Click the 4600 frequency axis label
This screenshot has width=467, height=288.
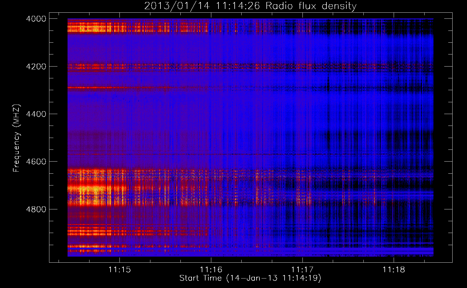[36, 162]
